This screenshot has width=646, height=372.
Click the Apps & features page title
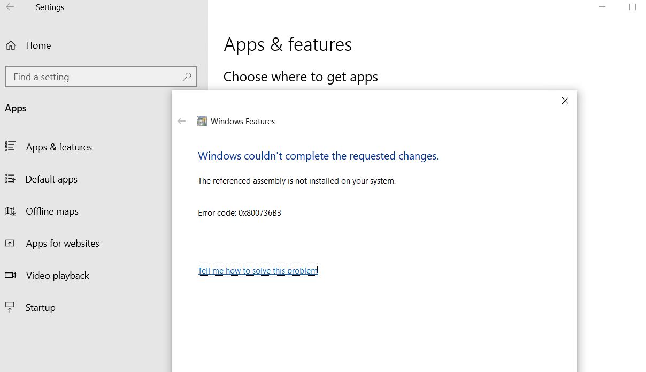288,44
